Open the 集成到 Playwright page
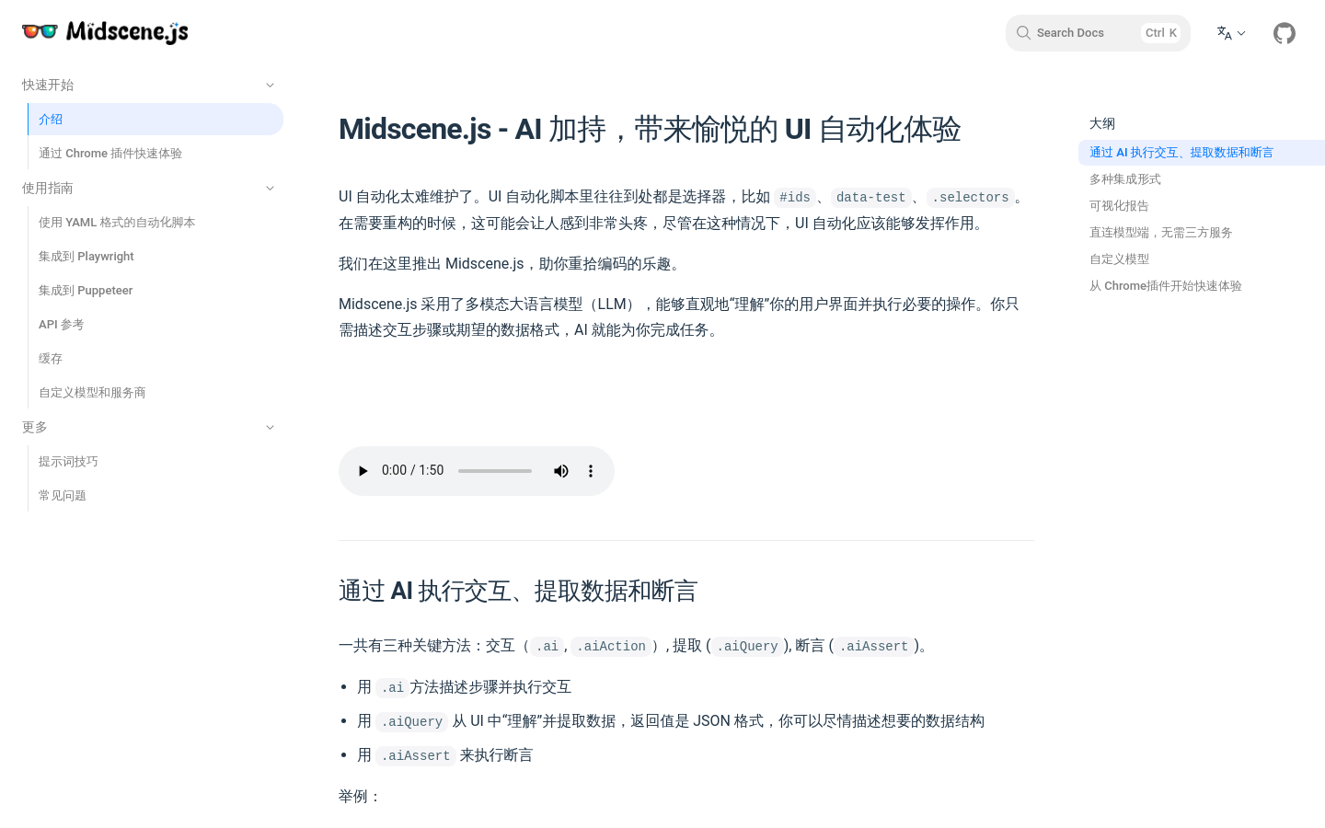 [86, 256]
